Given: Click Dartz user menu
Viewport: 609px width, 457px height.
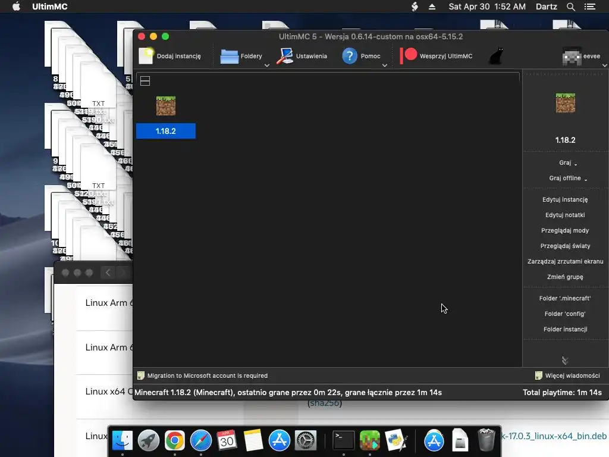Looking at the screenshot, I should 546,7.
